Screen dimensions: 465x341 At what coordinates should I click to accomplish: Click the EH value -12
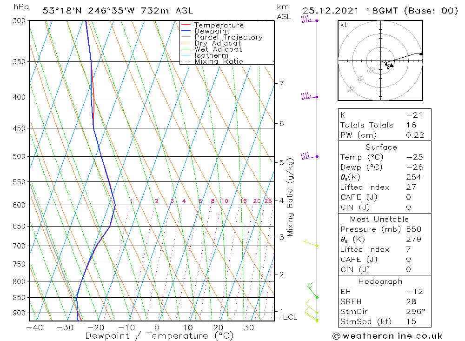415,291
